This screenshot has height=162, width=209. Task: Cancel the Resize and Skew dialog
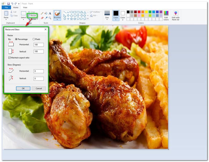38,88
